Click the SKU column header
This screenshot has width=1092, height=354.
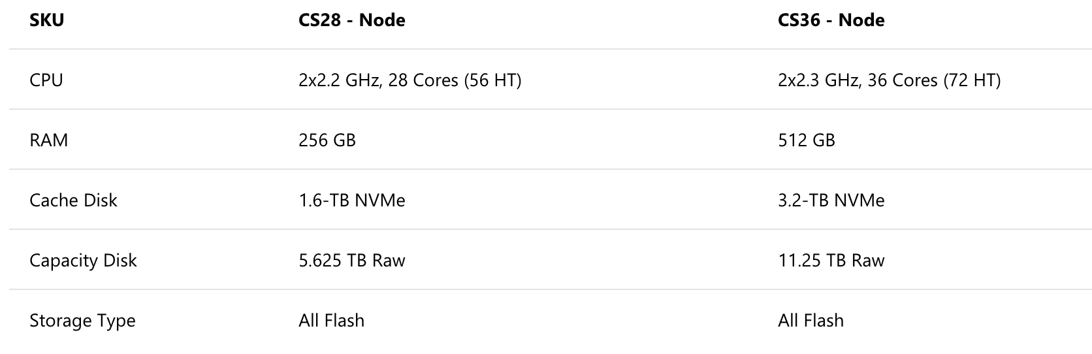46,20
